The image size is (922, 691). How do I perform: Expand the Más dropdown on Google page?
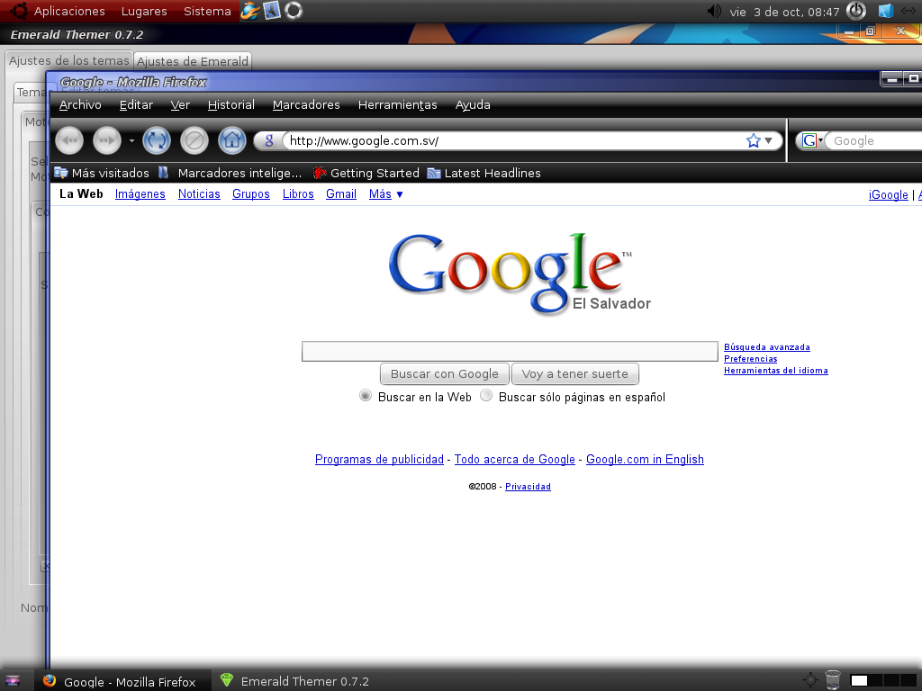[385, 194]
